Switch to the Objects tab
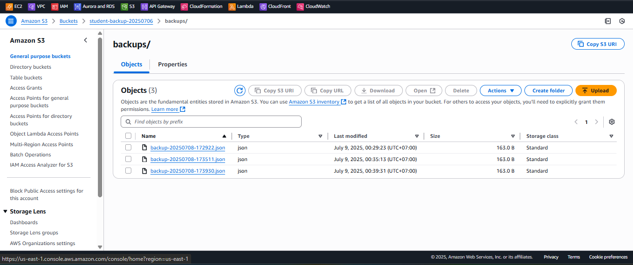This screenshot has width=633, height=265. click(x=131, y=65)
